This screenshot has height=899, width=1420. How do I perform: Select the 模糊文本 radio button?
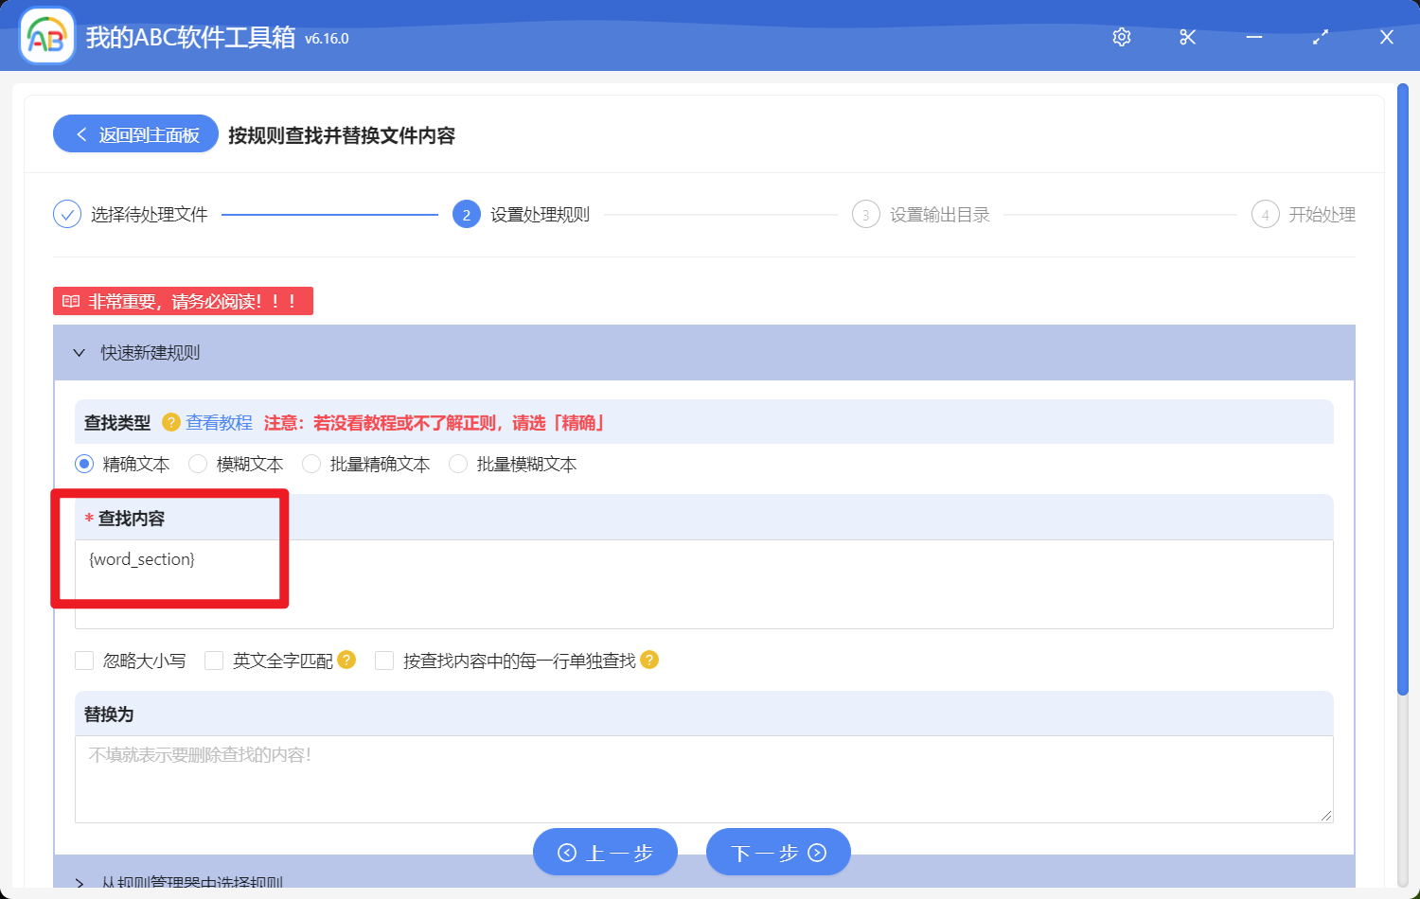(197, 464)
